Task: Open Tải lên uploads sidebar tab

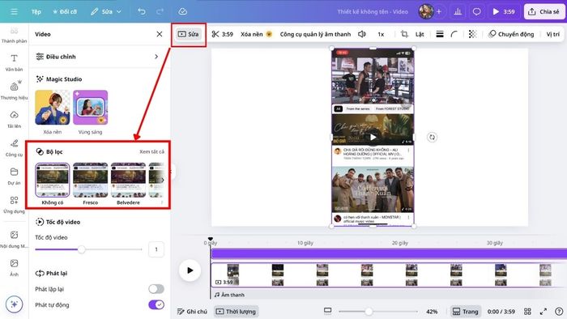Action: click(14, 119)
